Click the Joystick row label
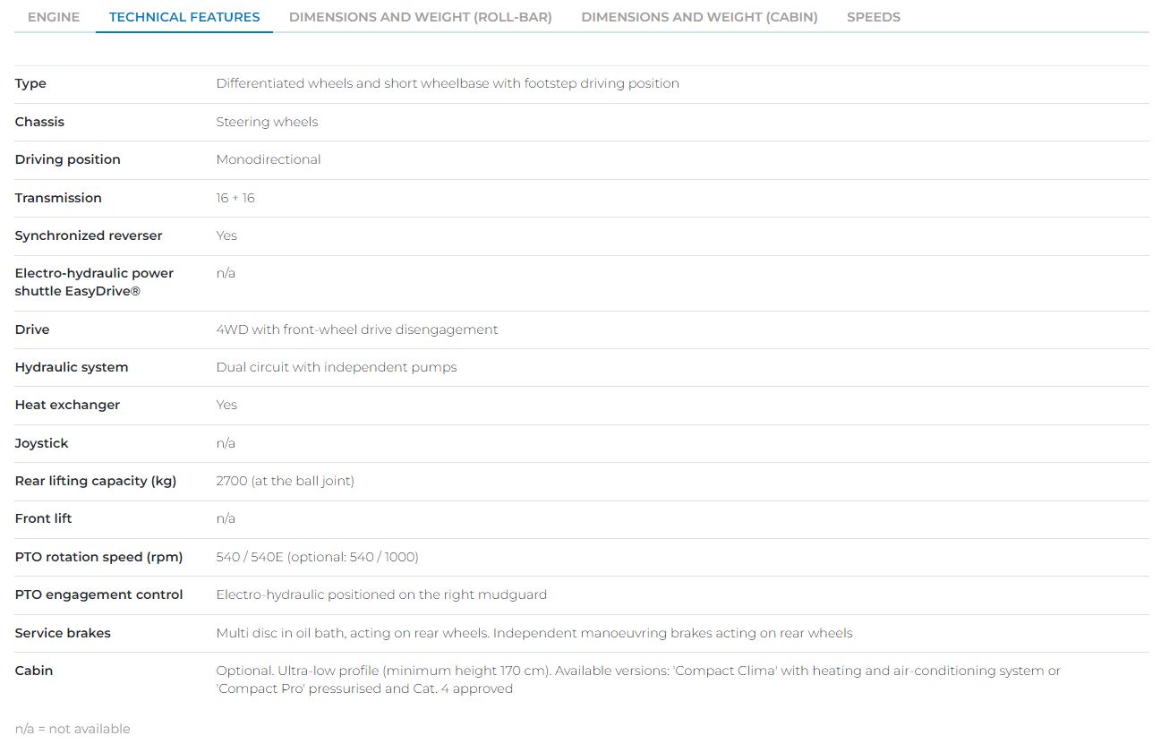Viewport: 1161px width, 744px height. (41, 443)
